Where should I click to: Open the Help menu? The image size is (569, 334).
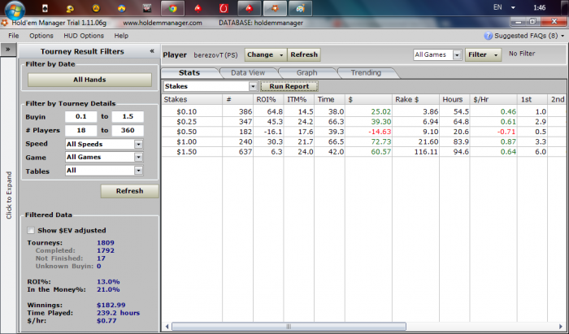(x=121, y=36)
